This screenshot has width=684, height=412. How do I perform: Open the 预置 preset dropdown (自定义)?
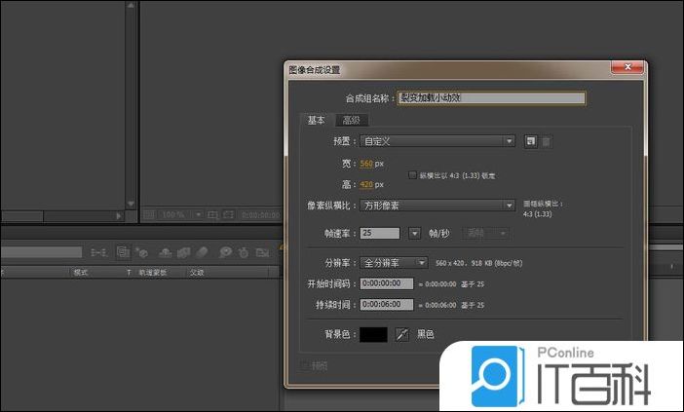coord(437,141)
